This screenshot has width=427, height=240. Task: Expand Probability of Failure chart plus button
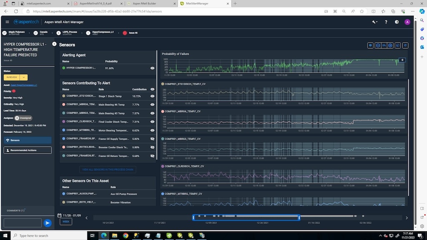pos(402,60)
